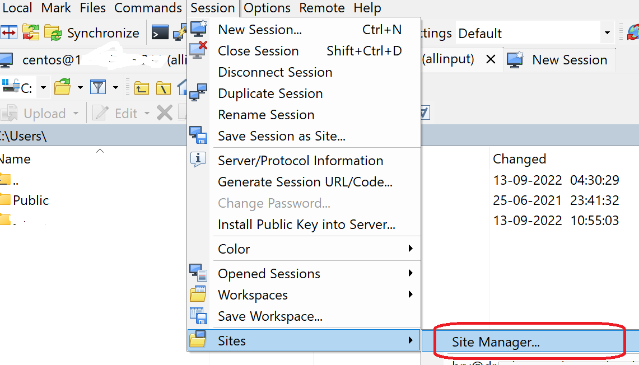
Task: Open the Public folder in the file list
Action: (30, 200)
